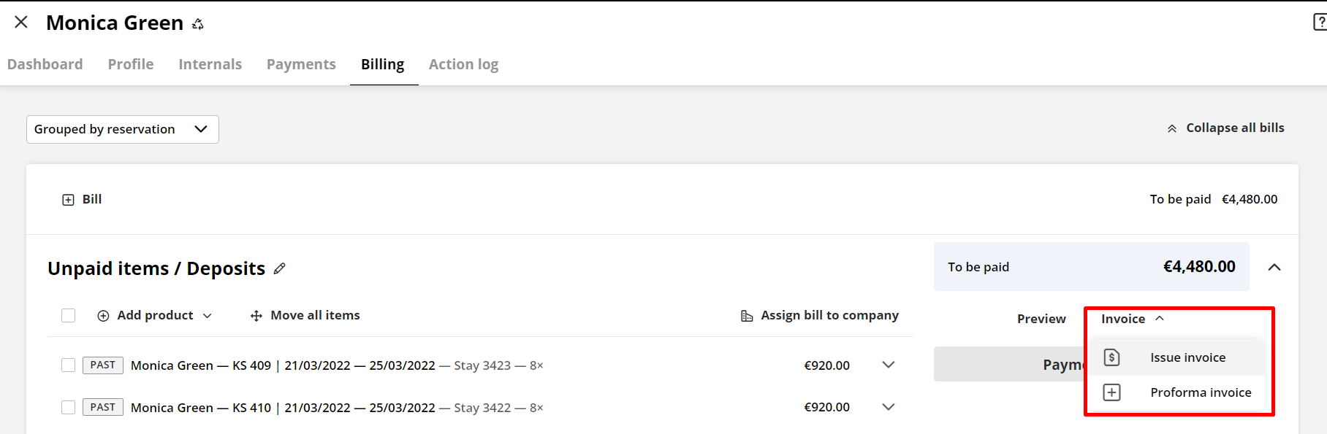Click the pencil icon to rename Unpaid items / Deposits
1327x434 pixels.
pos(280,268)
